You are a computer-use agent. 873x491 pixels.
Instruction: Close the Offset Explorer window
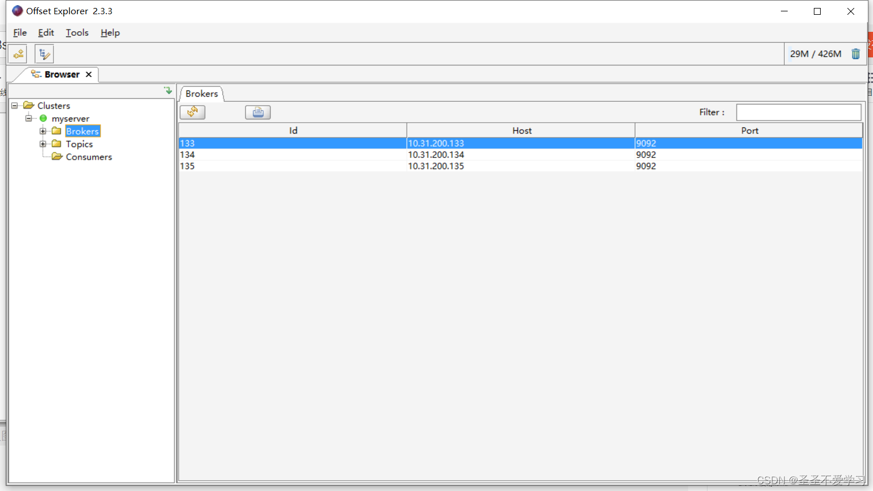(851, 11)
